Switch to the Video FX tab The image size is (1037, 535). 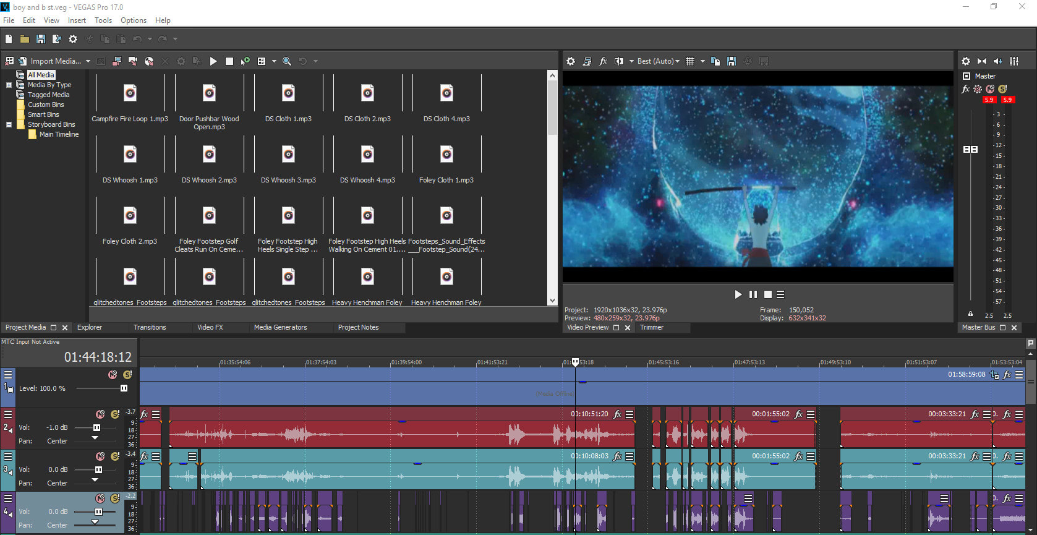pos(210,327)
